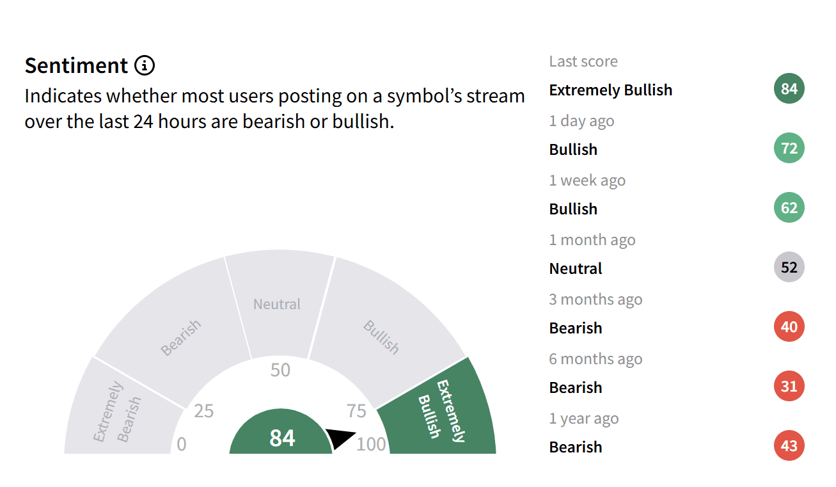Click the red 40 score badge
This screenshot has height=487, width=836.
pos(789,327)
